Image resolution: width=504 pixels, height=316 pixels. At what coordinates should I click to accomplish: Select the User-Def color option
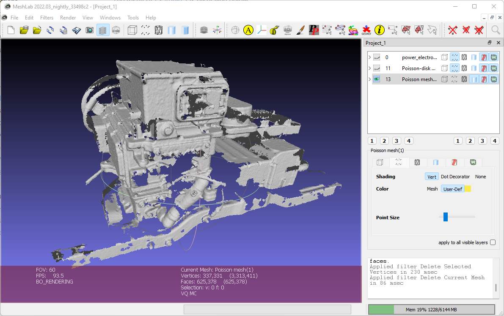tap(452, 189)
